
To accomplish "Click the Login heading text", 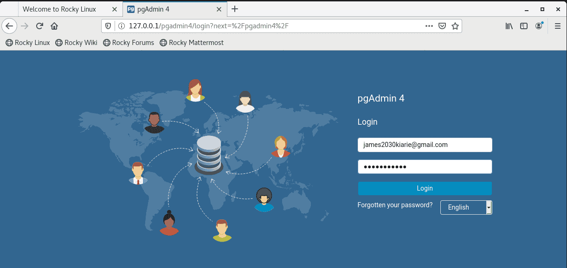I will [367, 122].
